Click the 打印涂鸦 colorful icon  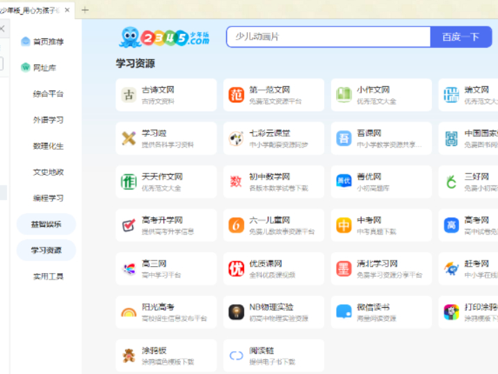[x=451, y=312]
